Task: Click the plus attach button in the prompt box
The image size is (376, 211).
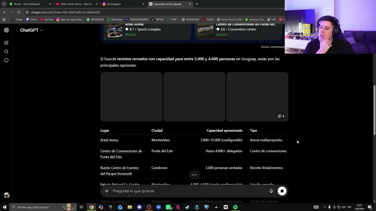Action: tap(107, 191)
